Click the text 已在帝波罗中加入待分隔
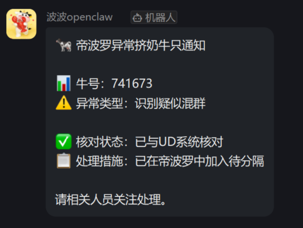 click(x=199, y=161)
